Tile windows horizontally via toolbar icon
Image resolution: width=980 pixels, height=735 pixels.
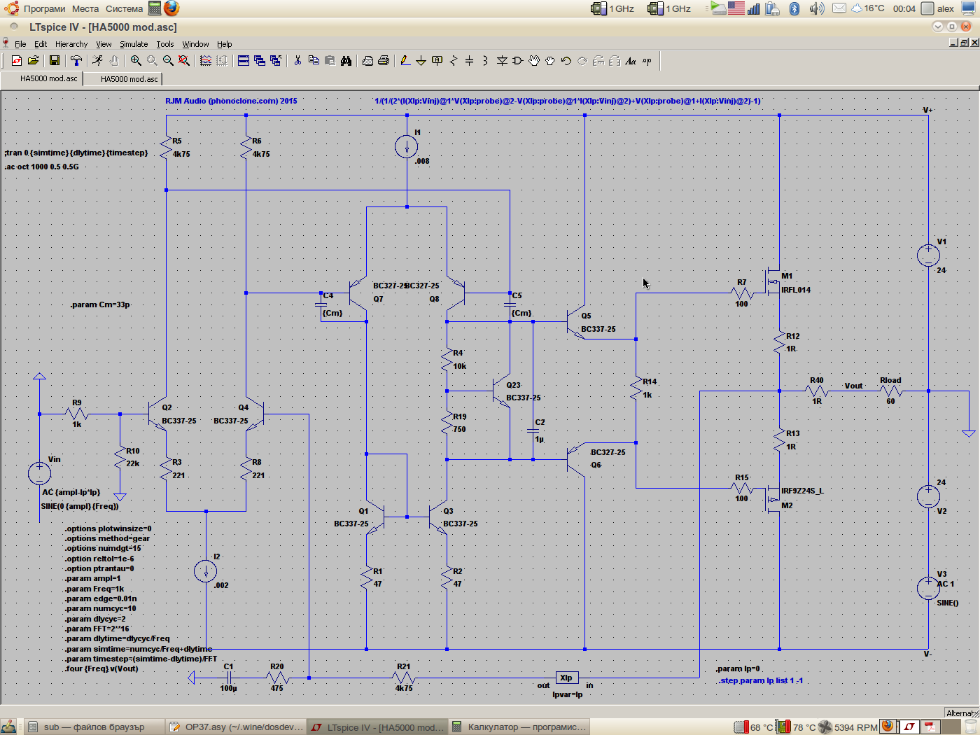coord(243,61)
